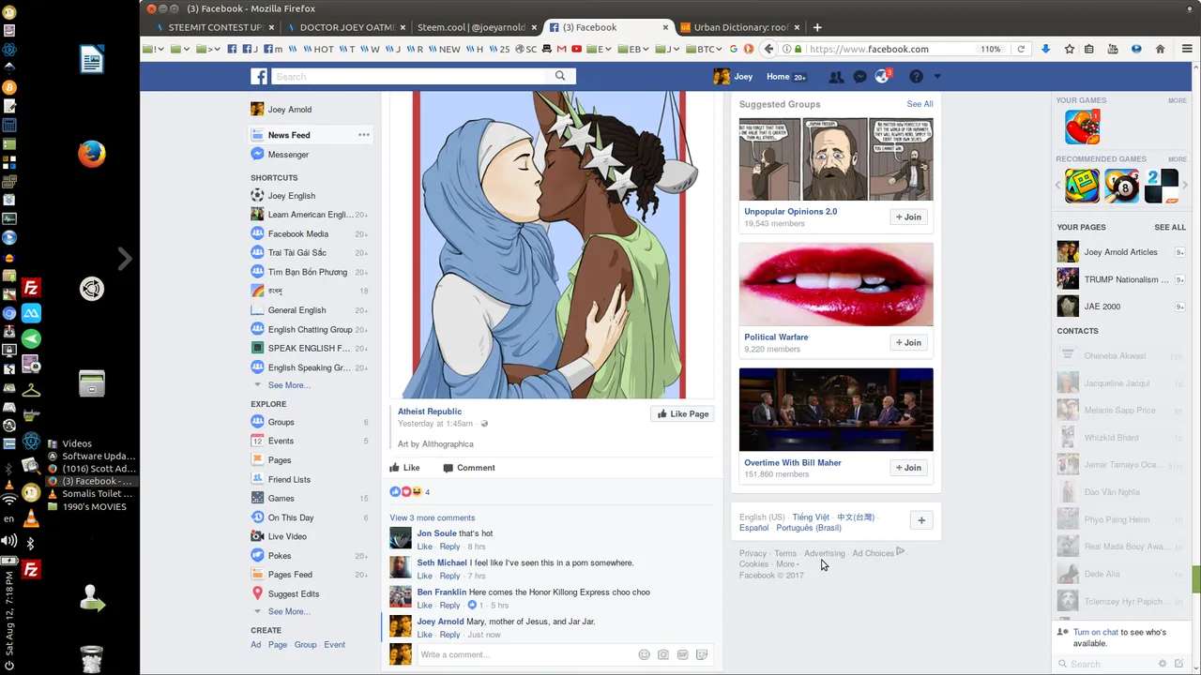Image resolution: width=1201 pixels, height=675 pixels.
Task: Open Friend Requests icon in Facebook header
Action: tap(835, 77)
